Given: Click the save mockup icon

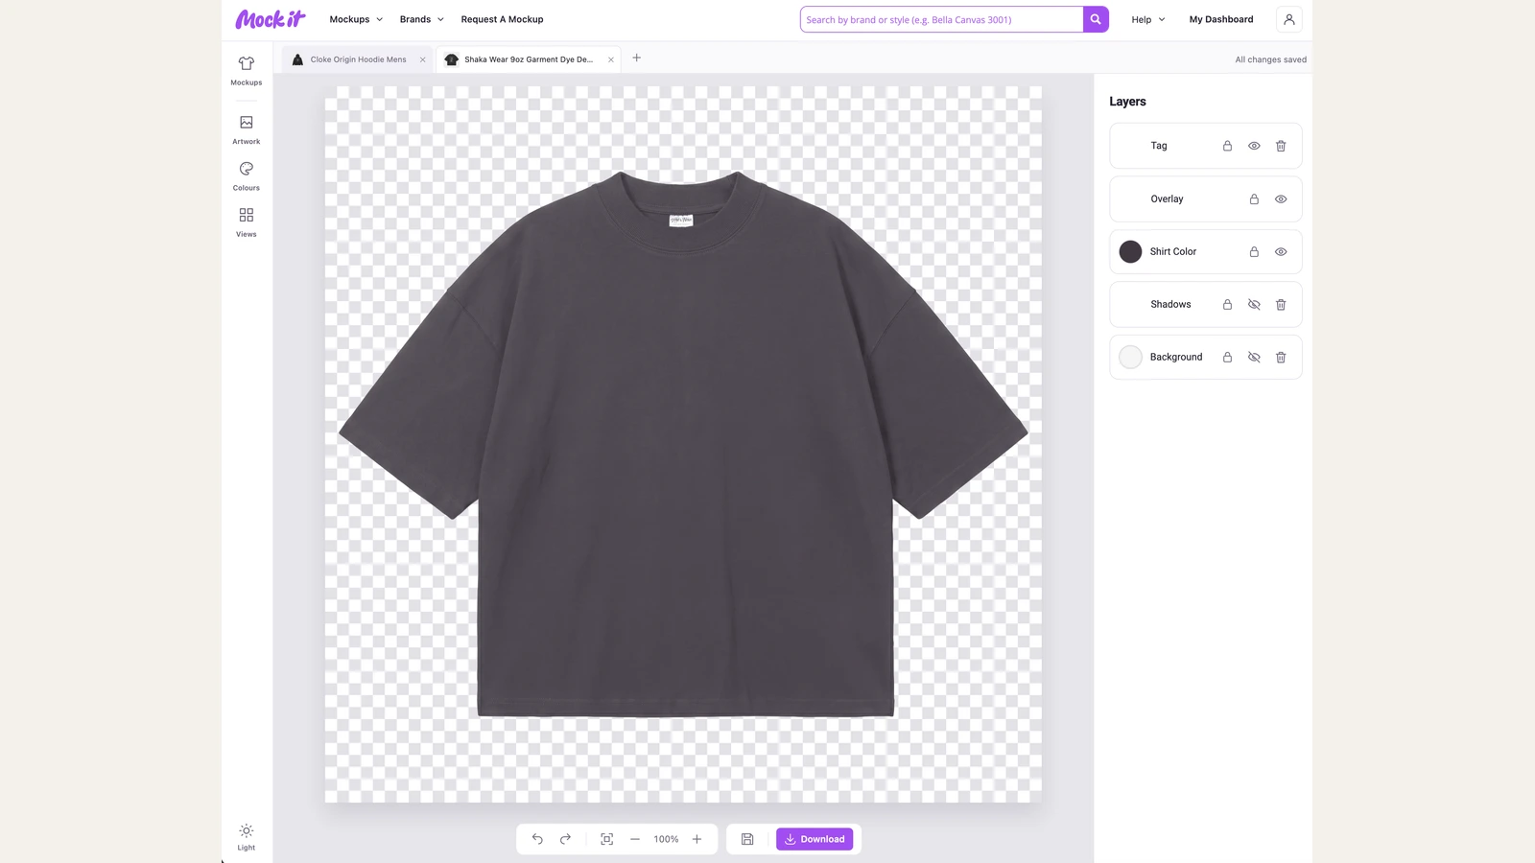Looking at the screenshot, I should pyautogui.click(x=747, y=839).
